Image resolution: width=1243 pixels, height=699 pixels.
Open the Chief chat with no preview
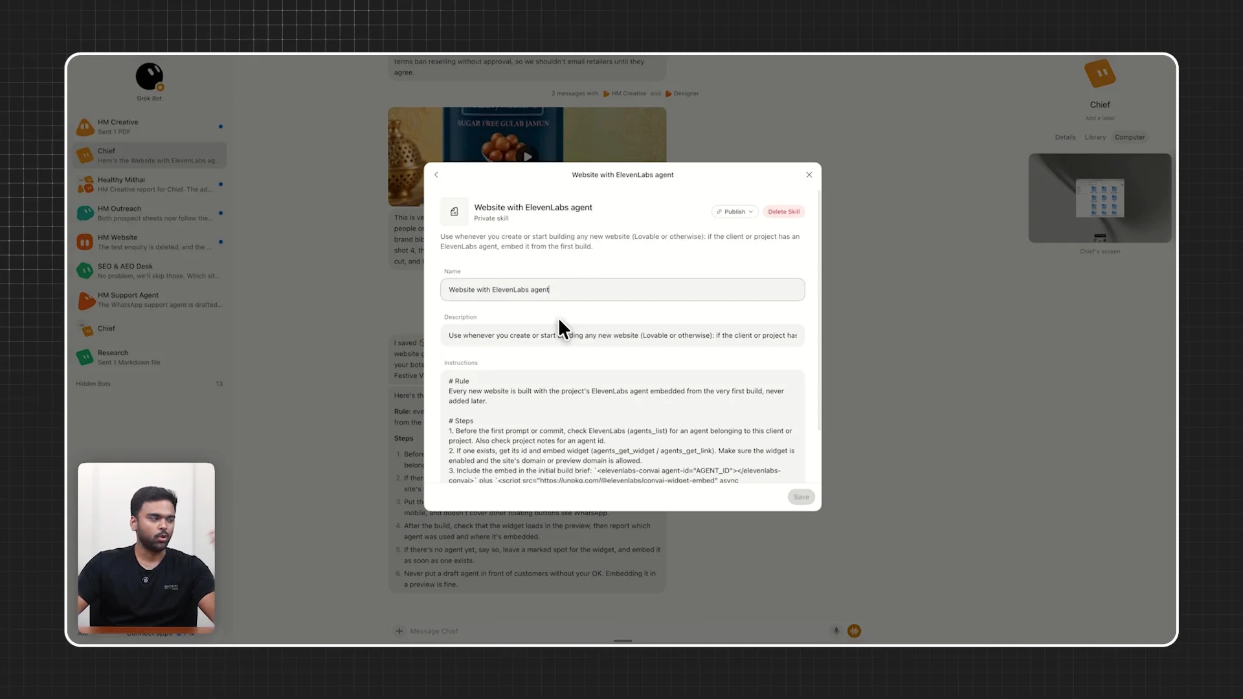pos(150,329)
